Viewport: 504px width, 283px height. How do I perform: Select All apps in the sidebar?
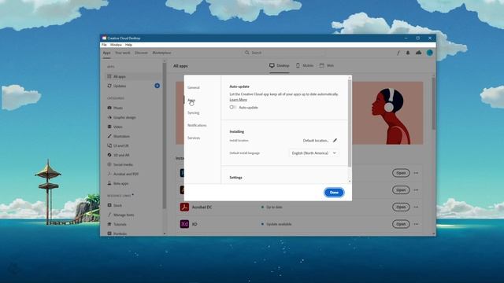[133, 76]
